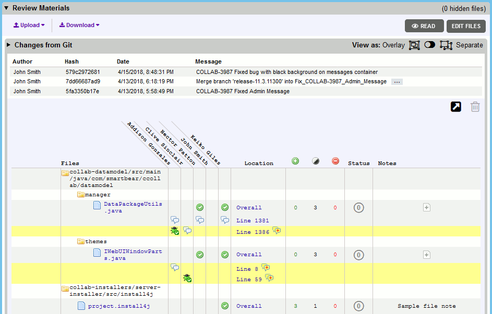The height and width of the screenshot is (314, 492).
Task: Expand the truncated merge commit message
Action: [397, 82]
